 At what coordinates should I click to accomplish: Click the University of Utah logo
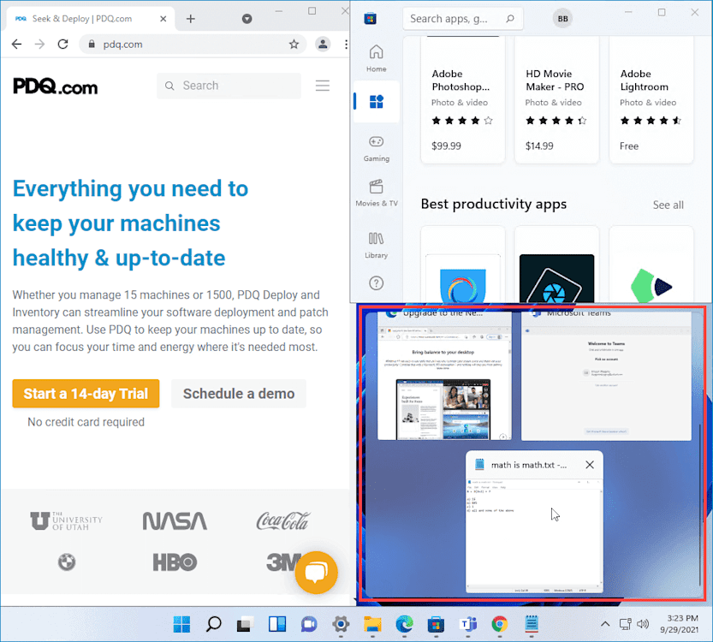pyautogui.click(x=67, y=521)
